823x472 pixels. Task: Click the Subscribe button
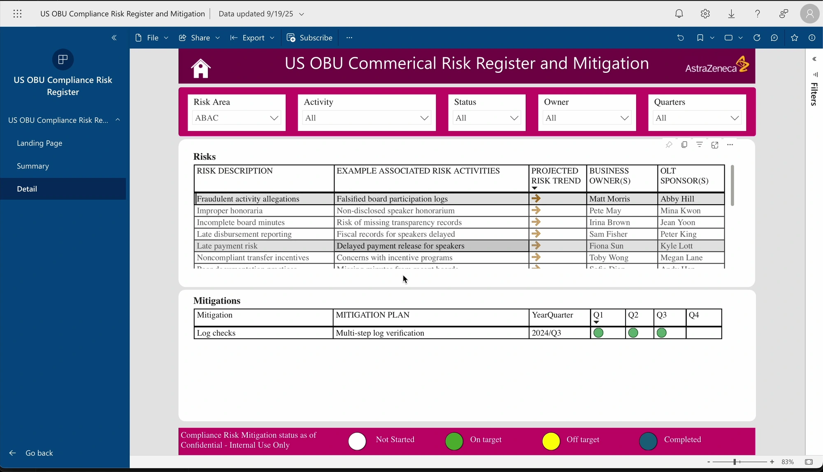pos(309,37)
